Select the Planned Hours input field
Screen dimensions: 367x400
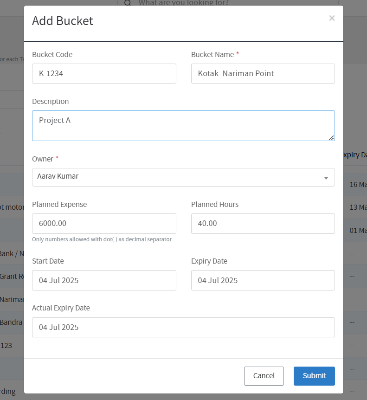[263, 223]
